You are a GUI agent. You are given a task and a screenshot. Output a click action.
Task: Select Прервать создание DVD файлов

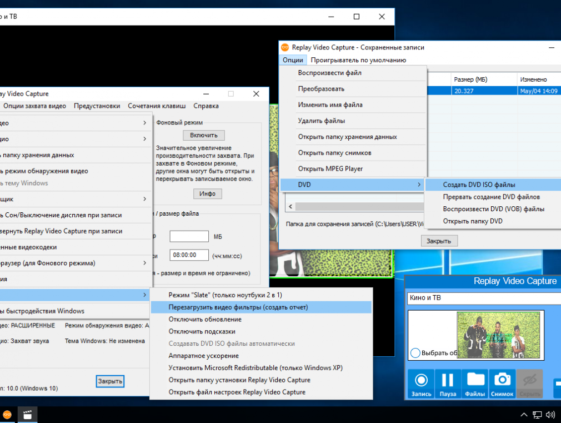pyautogui.click(x=493, y=197)
